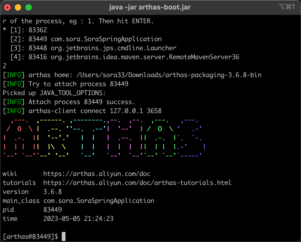Click the green full-screen window button
This screenshot has width=301, height=242.
tap(28, 7)
